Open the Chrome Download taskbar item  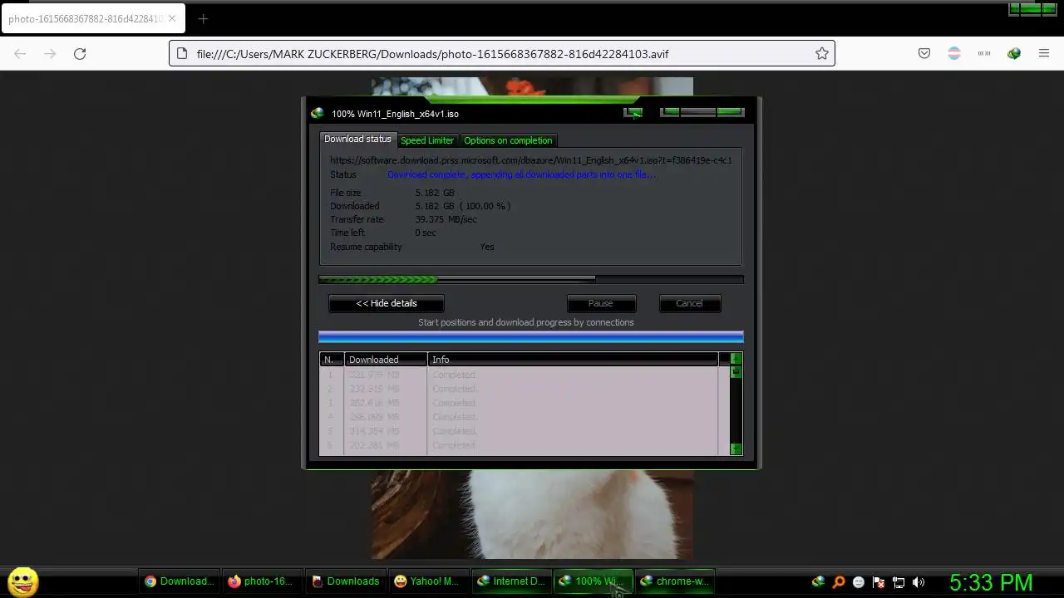pos(180,581)
